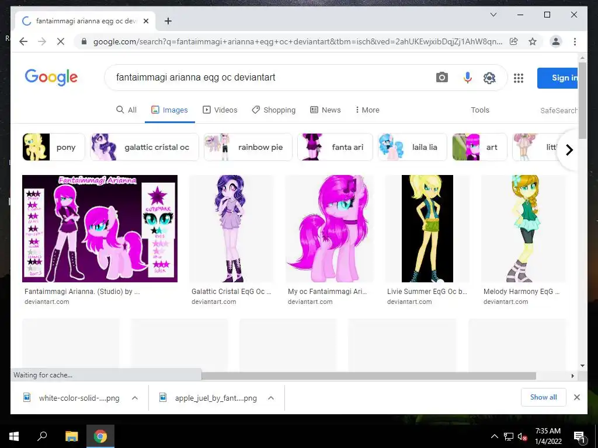Select the Images tab
The width and height of the screenshot is (598, 448).
(x=170, y=110)
